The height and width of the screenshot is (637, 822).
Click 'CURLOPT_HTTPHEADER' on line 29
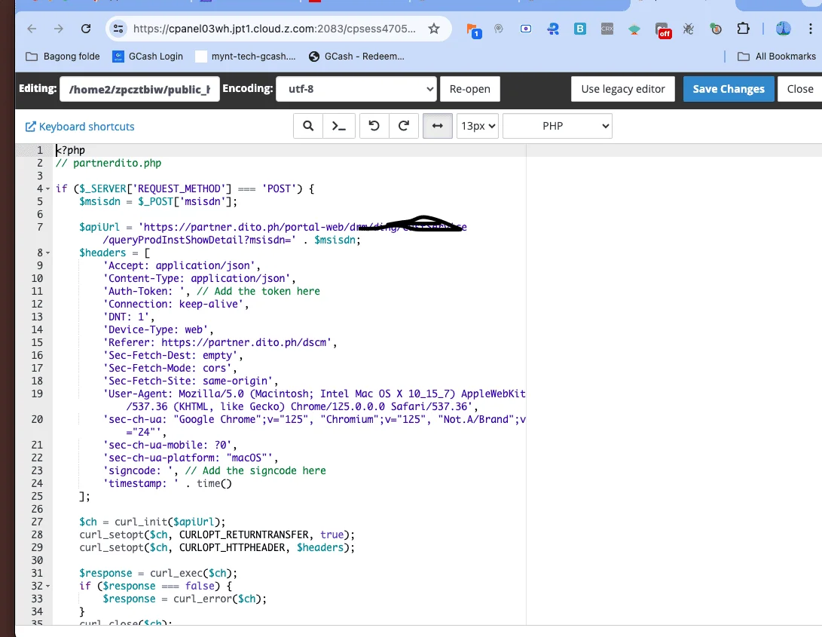232,547
